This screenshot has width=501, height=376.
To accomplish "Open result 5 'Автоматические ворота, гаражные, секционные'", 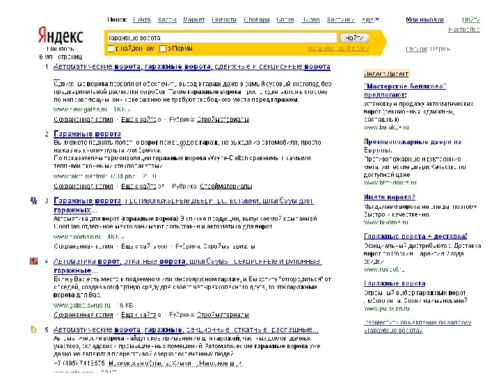I will click(186, 329).
